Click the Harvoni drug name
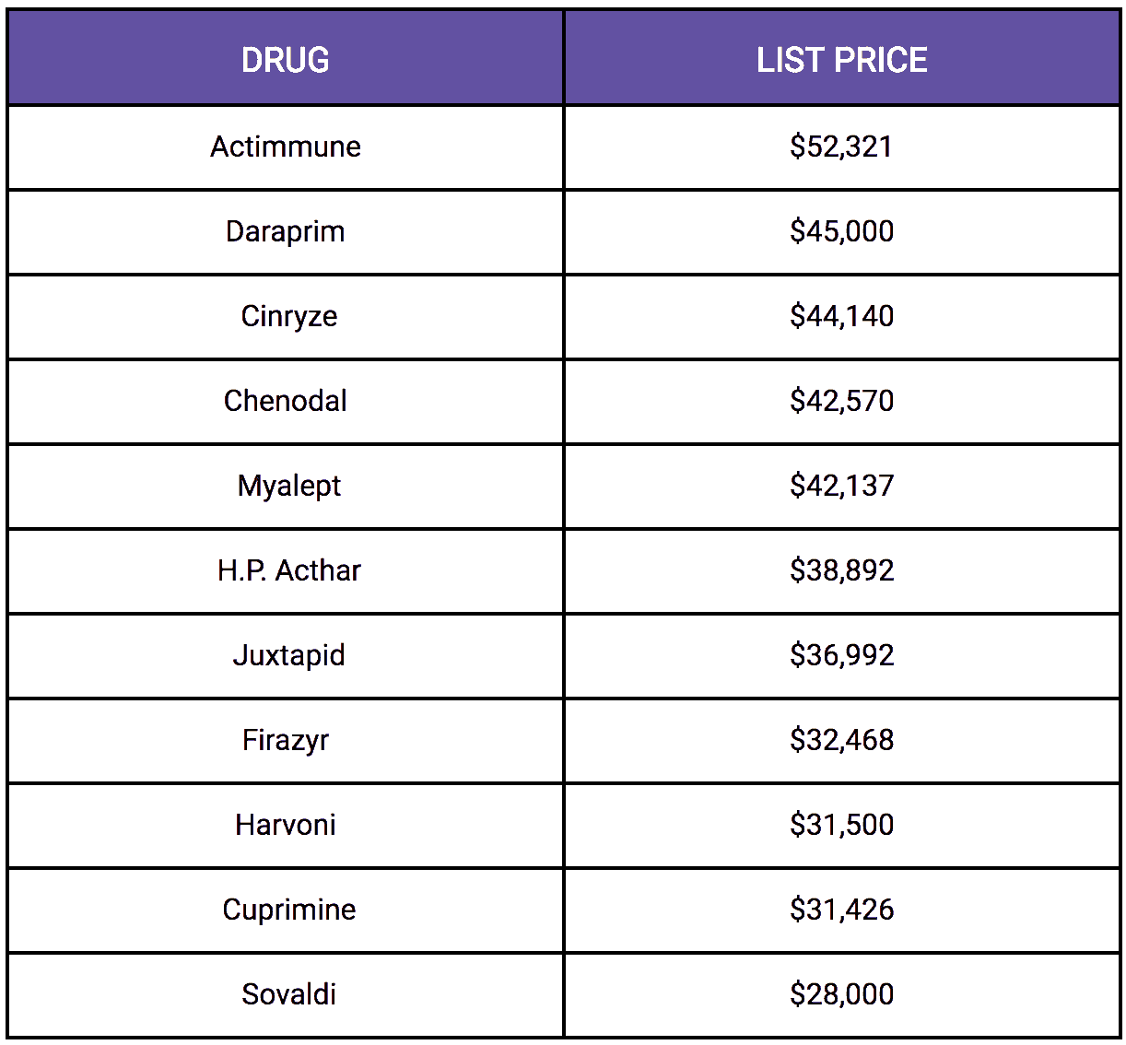 (x=286, y=825)
